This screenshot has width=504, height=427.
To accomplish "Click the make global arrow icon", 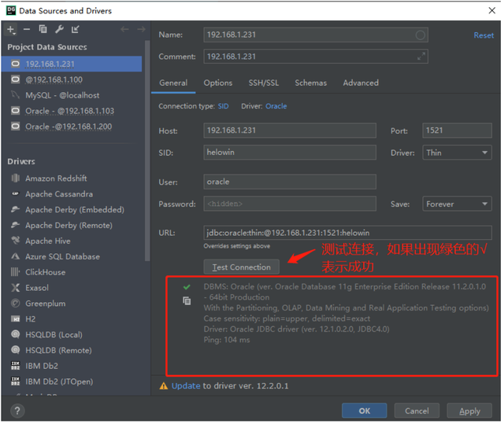I will pos(76,29).
